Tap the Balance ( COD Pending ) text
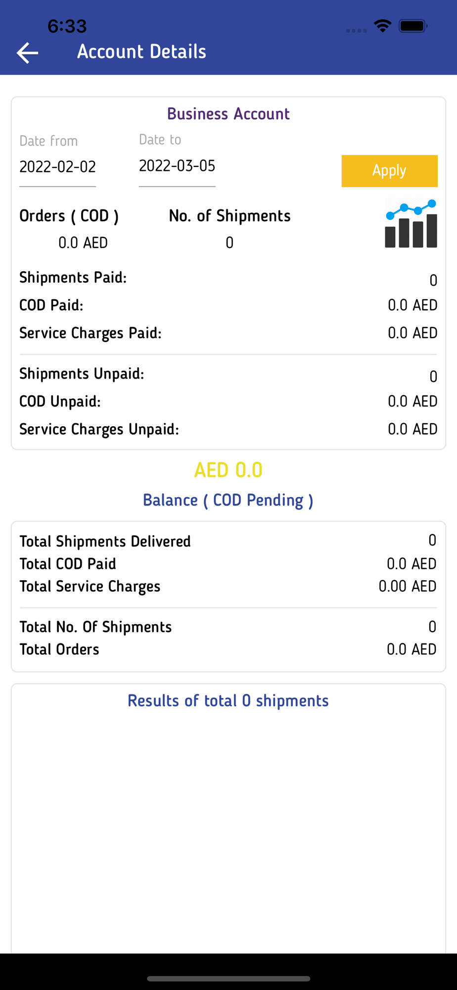 tap(228, 500)
